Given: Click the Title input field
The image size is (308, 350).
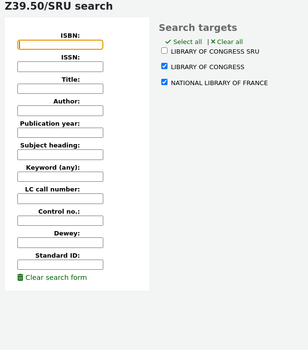Looking at the screenshot, I should pyautogui.click(x=60, y=89).
